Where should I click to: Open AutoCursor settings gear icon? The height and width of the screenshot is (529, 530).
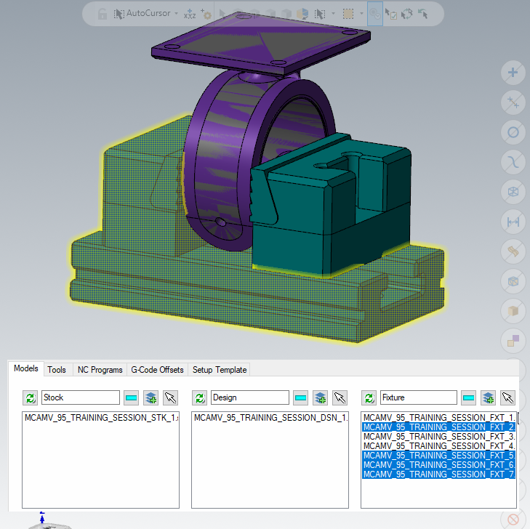(206, 14)
